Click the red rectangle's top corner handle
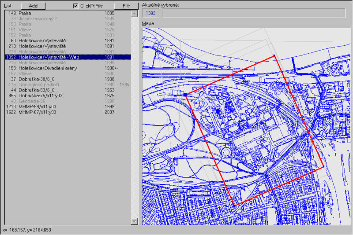The width and height of the screenshot is (353, 235). (274, 56)
